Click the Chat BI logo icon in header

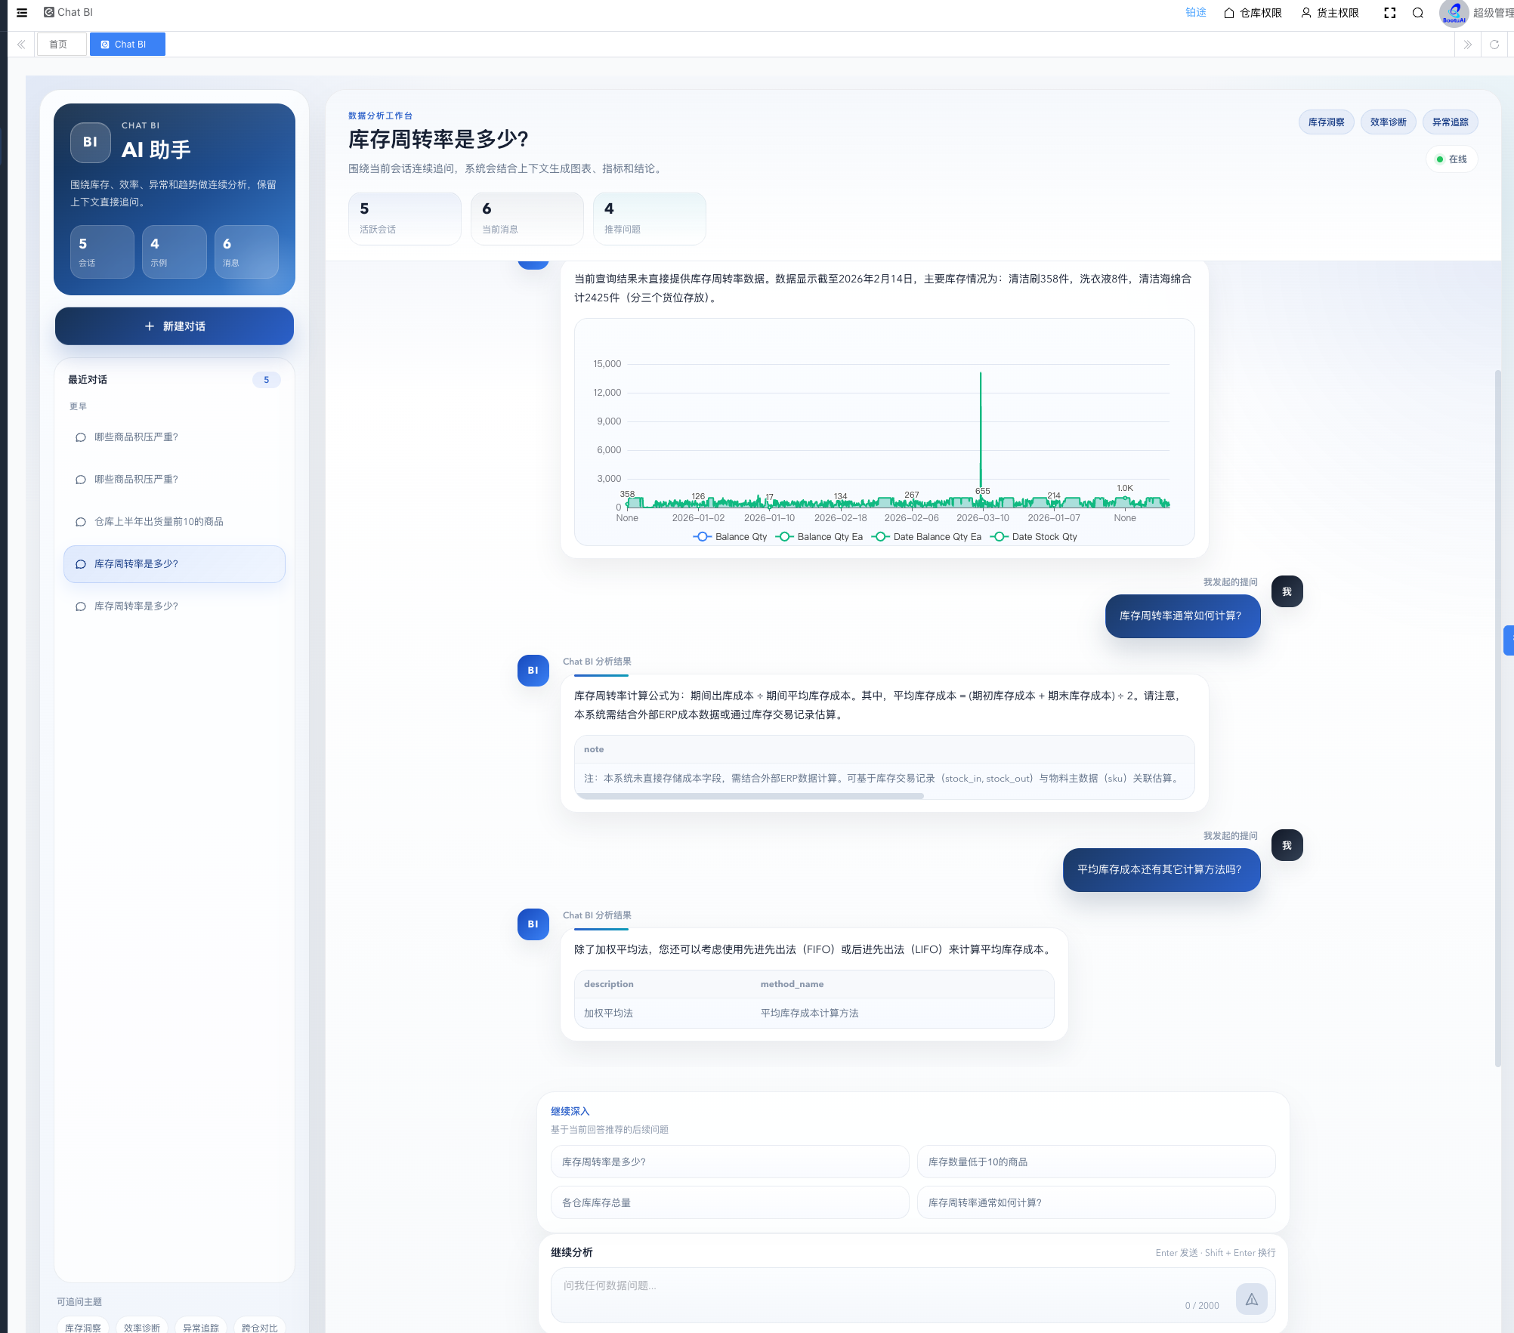pyautogui.click(x=49, y=12)
